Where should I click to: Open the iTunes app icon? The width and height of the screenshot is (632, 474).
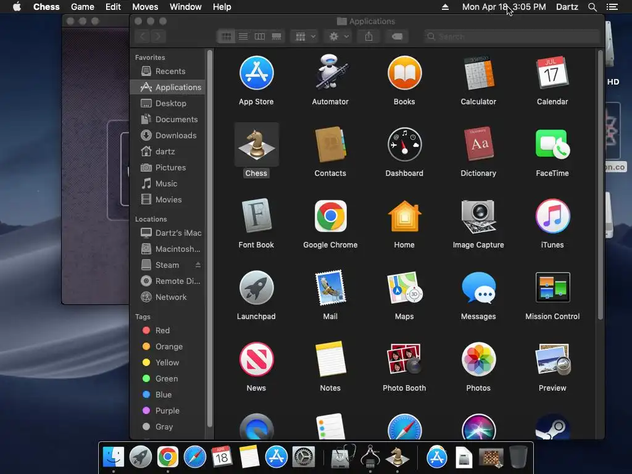pyautogui.click(x=552, y=216)
